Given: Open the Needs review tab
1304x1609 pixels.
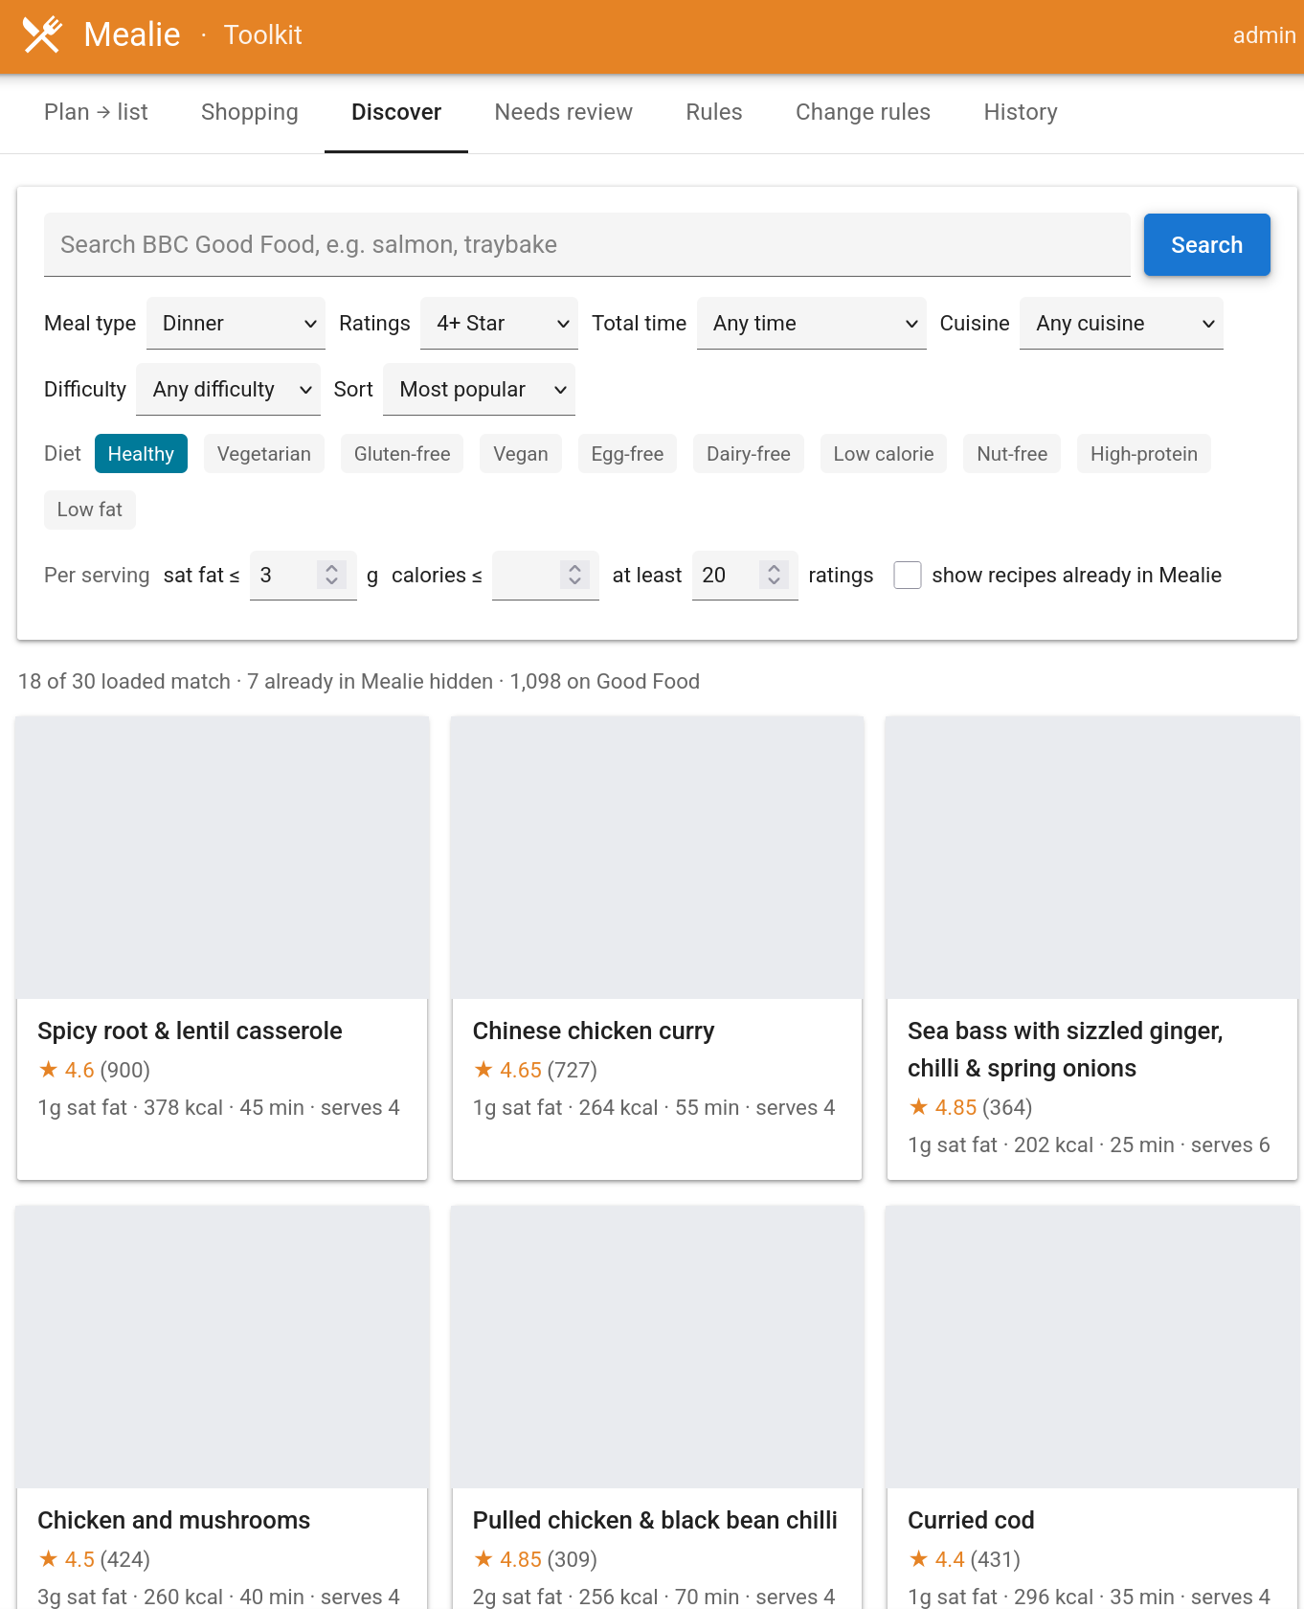Looking at the screenshot, I should tap(563, 112).
